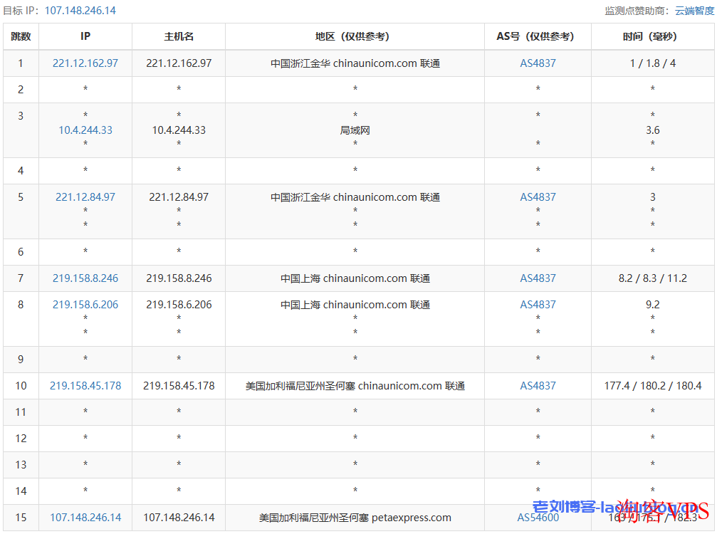Select region text 美国加利福尼亚州圣何塞 chinaunicom.com 联通
Image resolution: width=717 pixels, height=534 pixels.
355,385
